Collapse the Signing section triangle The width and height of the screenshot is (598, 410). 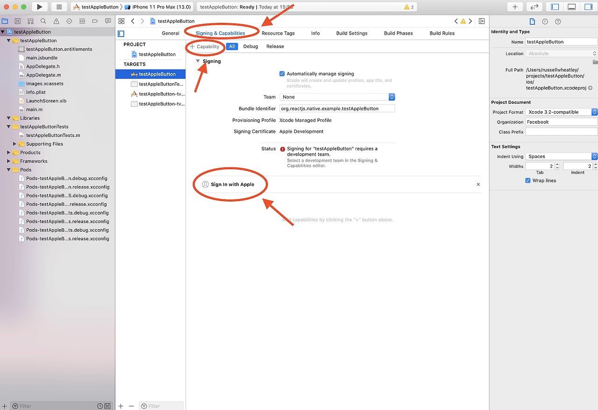tap(198, 61)
